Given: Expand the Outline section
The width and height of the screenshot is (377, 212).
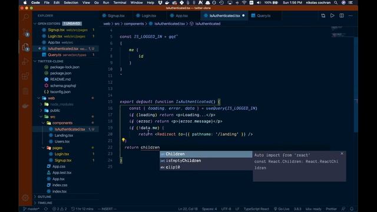Looking at the screenshot, I should click(35, 197).
